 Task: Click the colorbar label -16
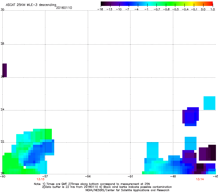(100, 9)
